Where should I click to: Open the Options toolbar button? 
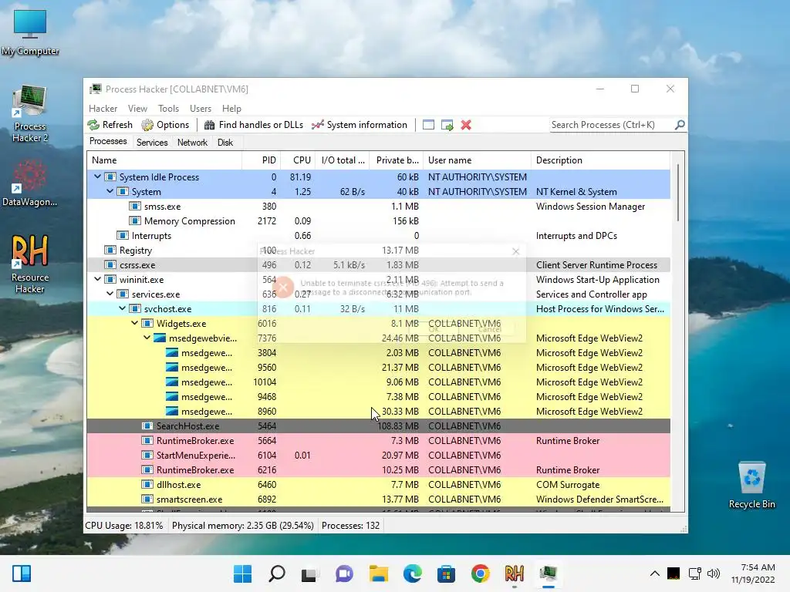click(165, 125)
